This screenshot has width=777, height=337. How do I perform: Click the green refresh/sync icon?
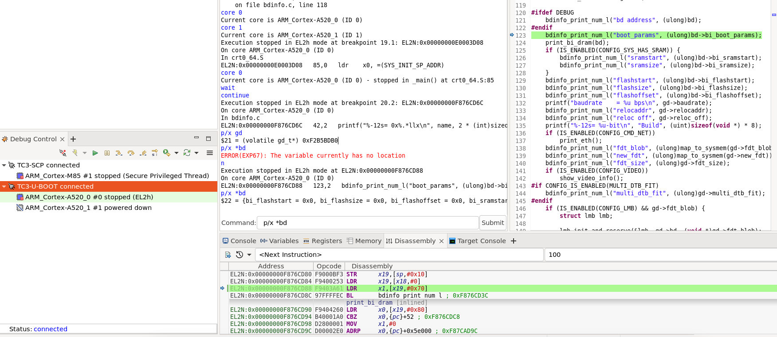click(187, 153)
